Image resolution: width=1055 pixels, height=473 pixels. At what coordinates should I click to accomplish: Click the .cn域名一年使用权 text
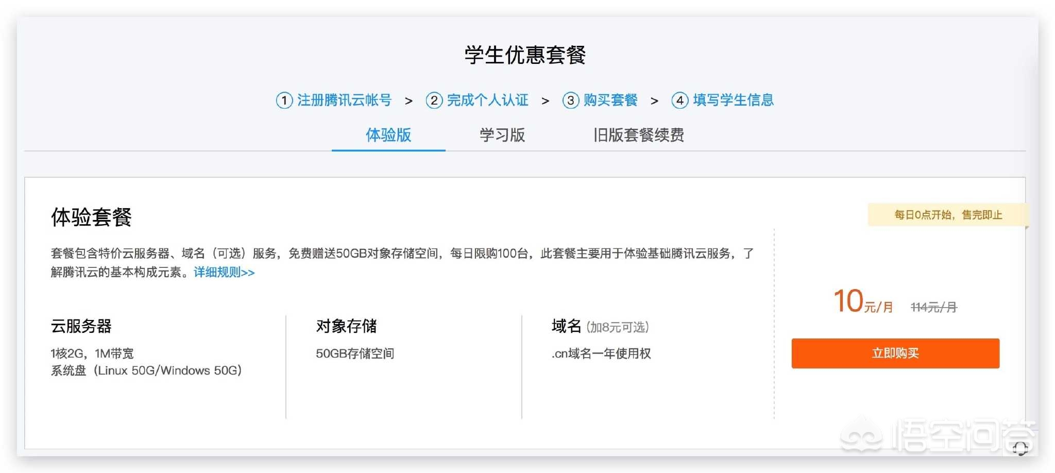[x=601, y=353]
